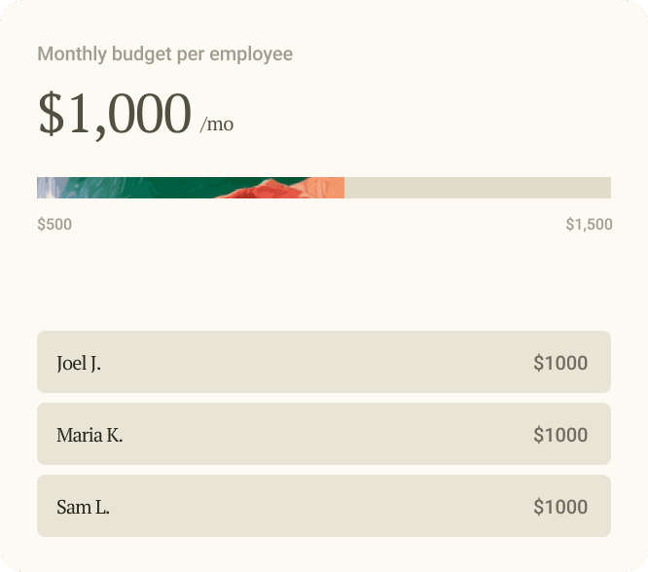Select the Maria K. name text
Viewport: 648px width, 572px height.
pos(90,435)
